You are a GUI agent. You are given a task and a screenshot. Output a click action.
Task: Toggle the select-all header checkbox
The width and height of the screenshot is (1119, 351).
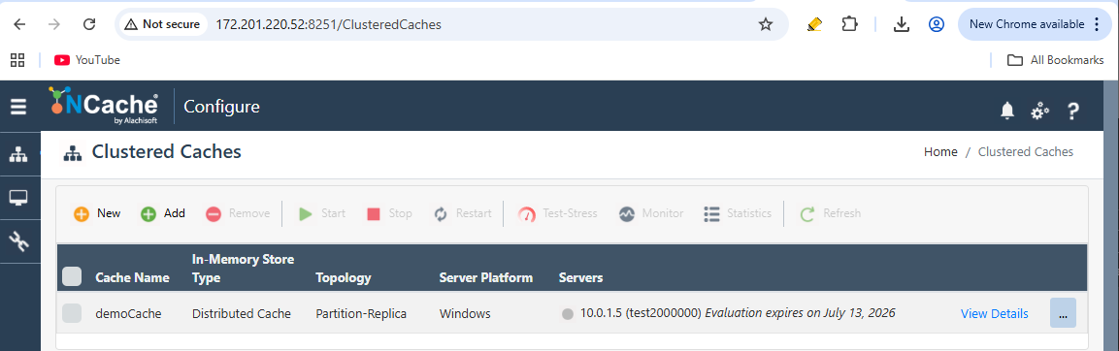coord(72,276)
